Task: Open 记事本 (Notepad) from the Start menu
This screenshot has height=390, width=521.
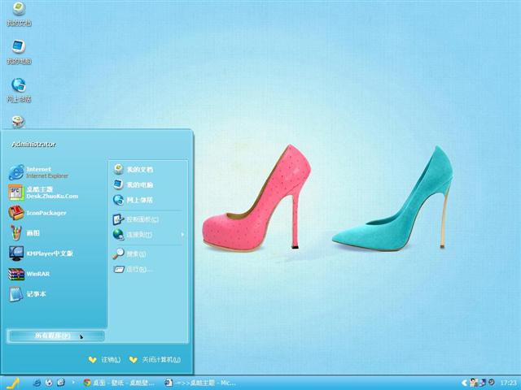Action: (x=27, y=294)
